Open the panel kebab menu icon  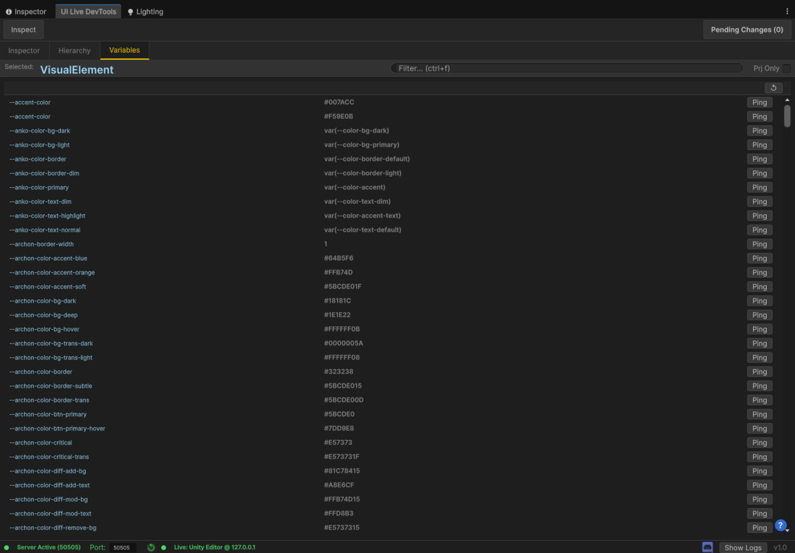(787, 11)
